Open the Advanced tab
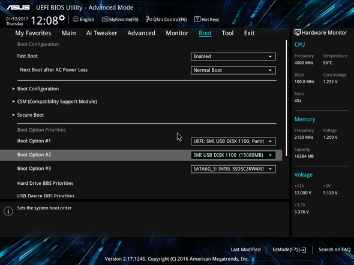This screenshot has height=265, width=354. click(142, 33)
